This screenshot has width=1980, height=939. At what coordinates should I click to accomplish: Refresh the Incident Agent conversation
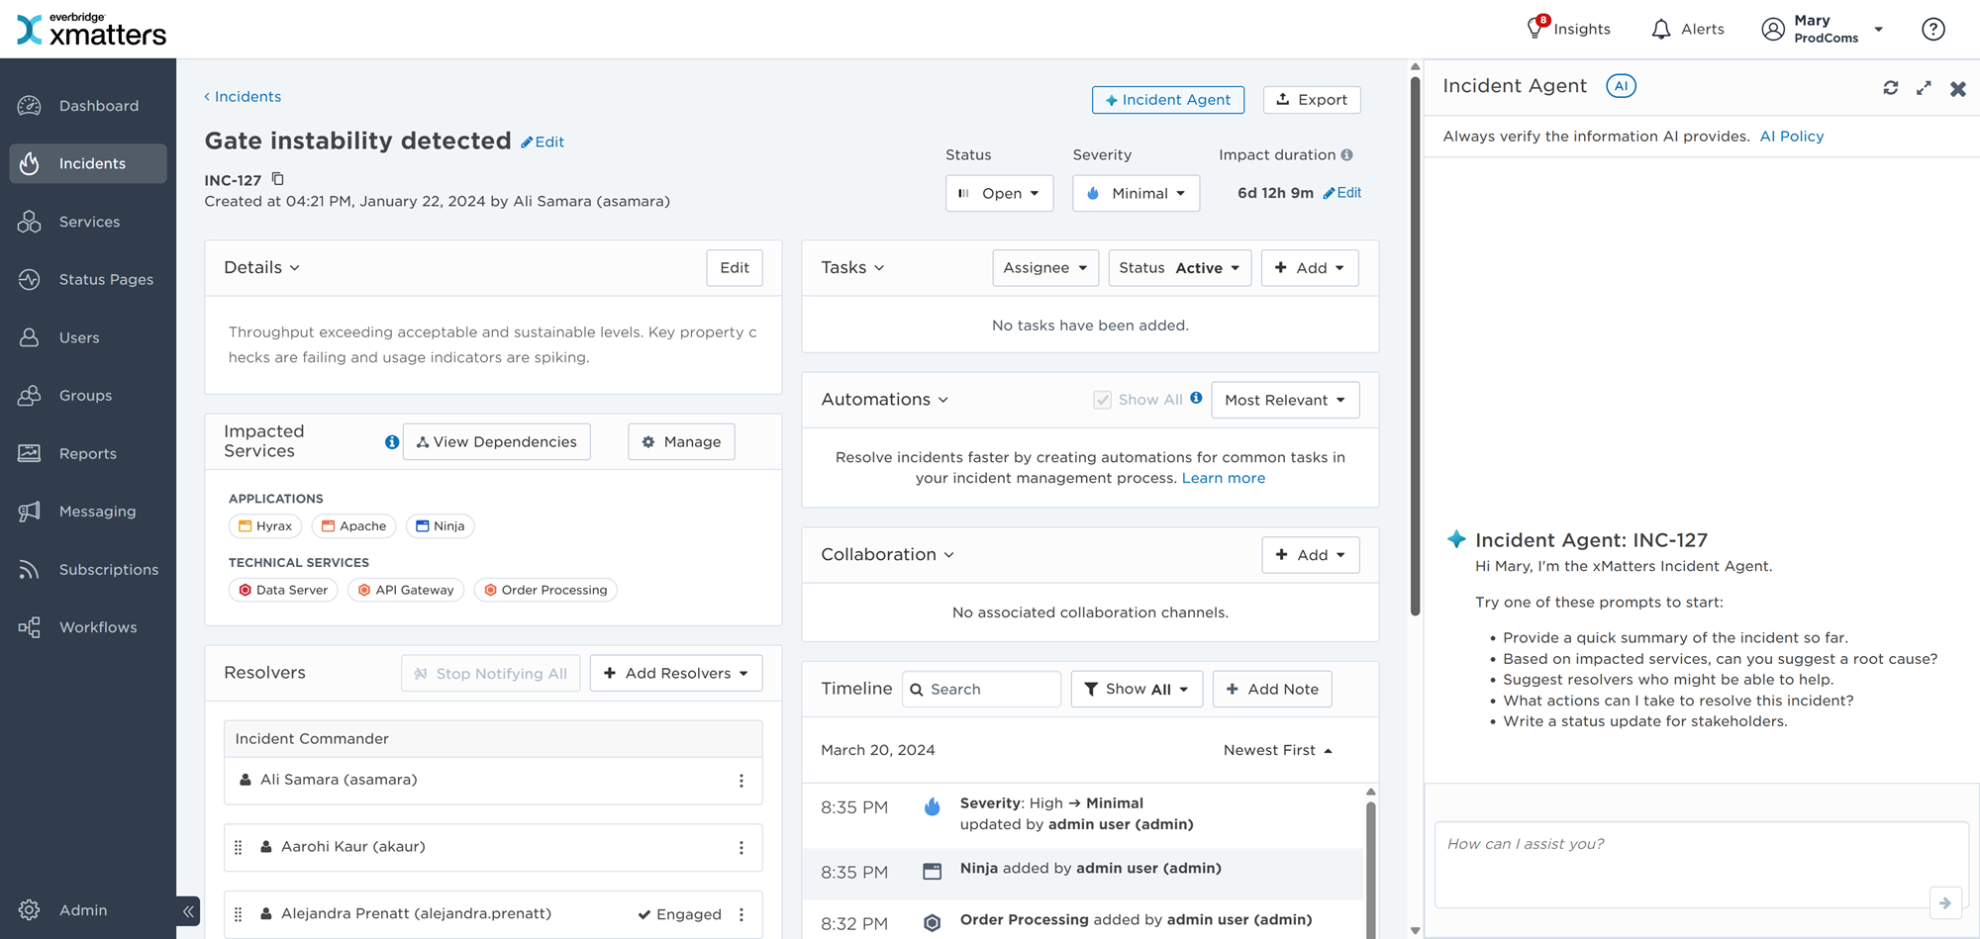pyautogui.click(x=1890, y=88)
